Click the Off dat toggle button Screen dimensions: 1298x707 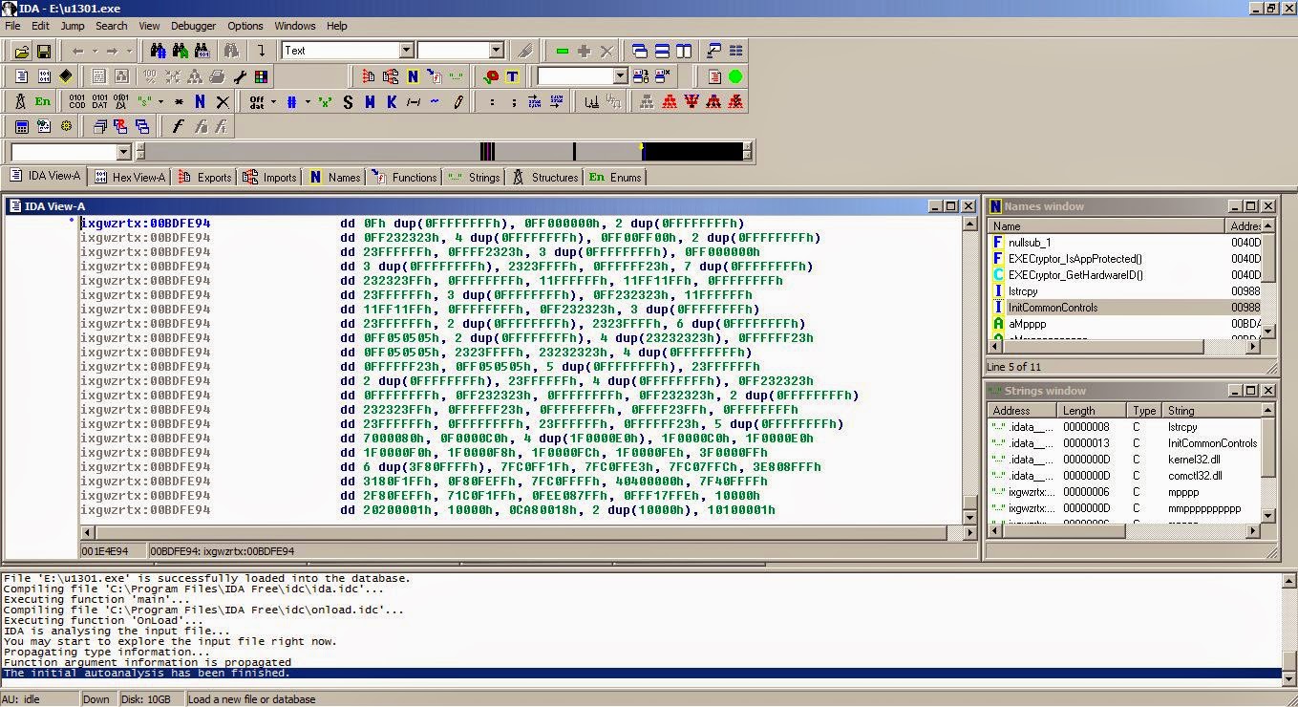tap(256, 100)
